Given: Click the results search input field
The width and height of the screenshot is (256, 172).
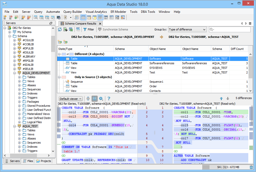Looking at the screenshot, I should (230, 29).
